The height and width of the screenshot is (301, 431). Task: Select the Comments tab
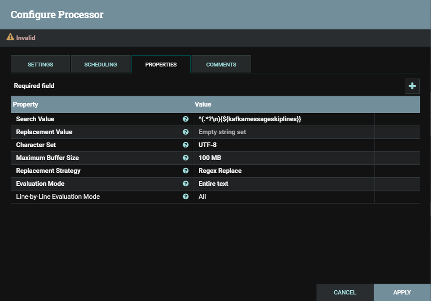pyautogui.click(x=221, y=64)
